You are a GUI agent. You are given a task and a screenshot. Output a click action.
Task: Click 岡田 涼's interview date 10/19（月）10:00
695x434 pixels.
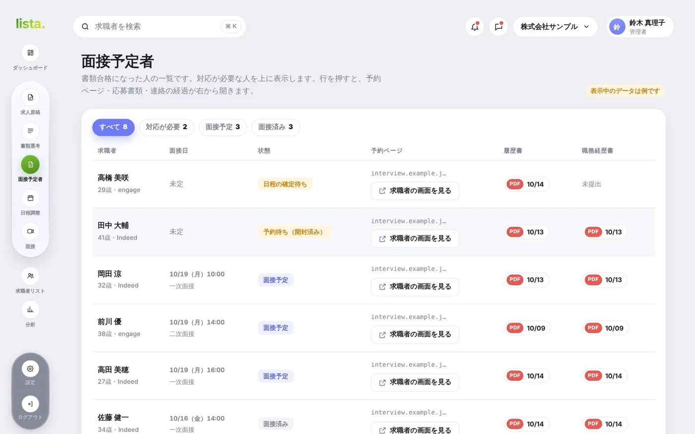197,274
